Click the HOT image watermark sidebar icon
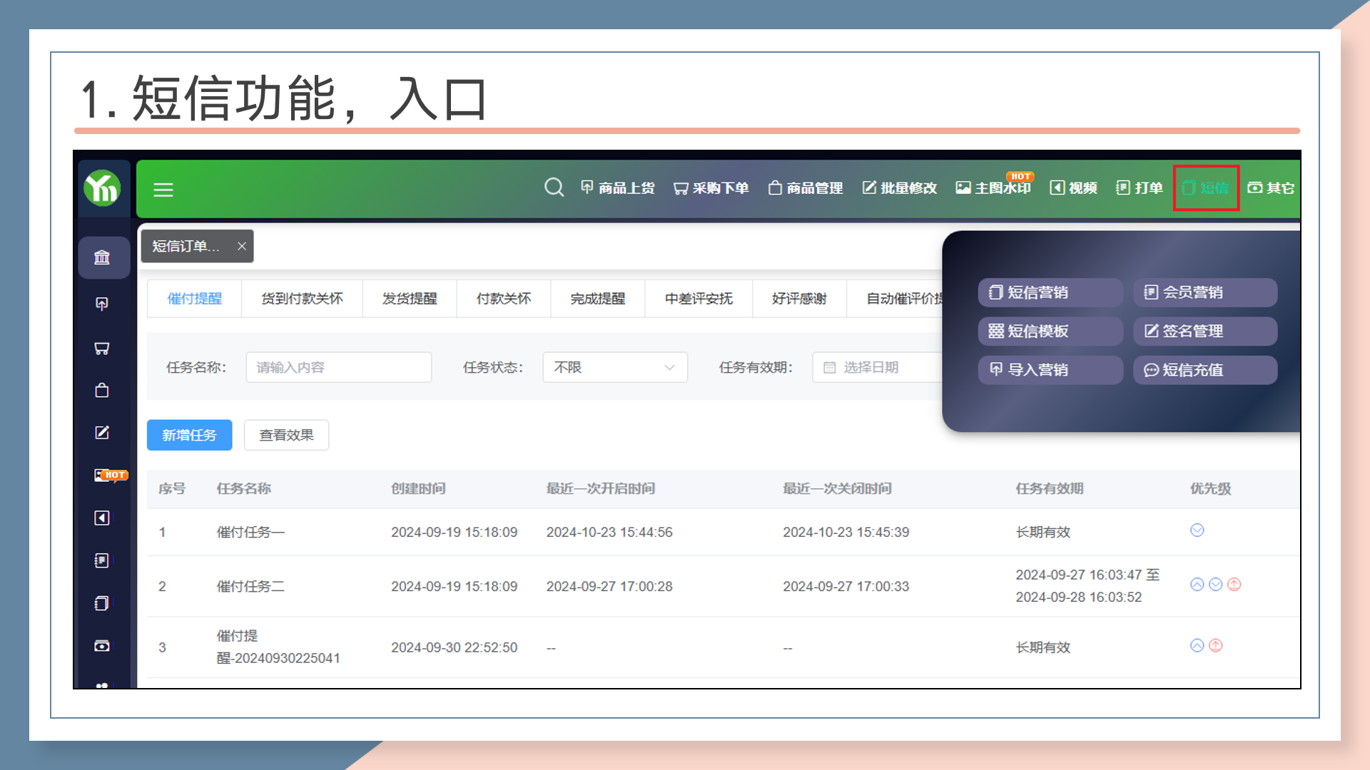Image resolution: width=1370 pixels, height=770 pixels. pyautogui.click(x=102, y=476)
